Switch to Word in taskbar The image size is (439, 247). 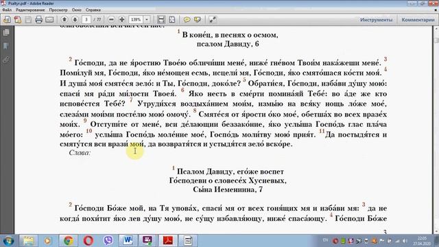click(x=128, y=241)
